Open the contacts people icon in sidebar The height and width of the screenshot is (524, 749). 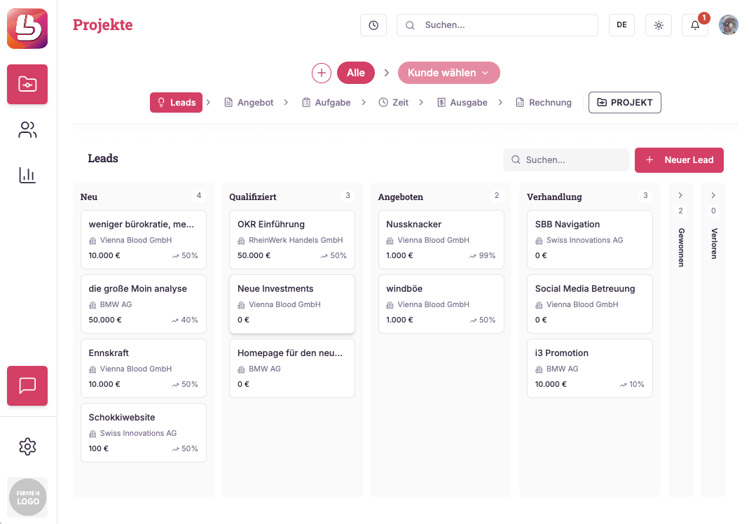click(27, 129)
